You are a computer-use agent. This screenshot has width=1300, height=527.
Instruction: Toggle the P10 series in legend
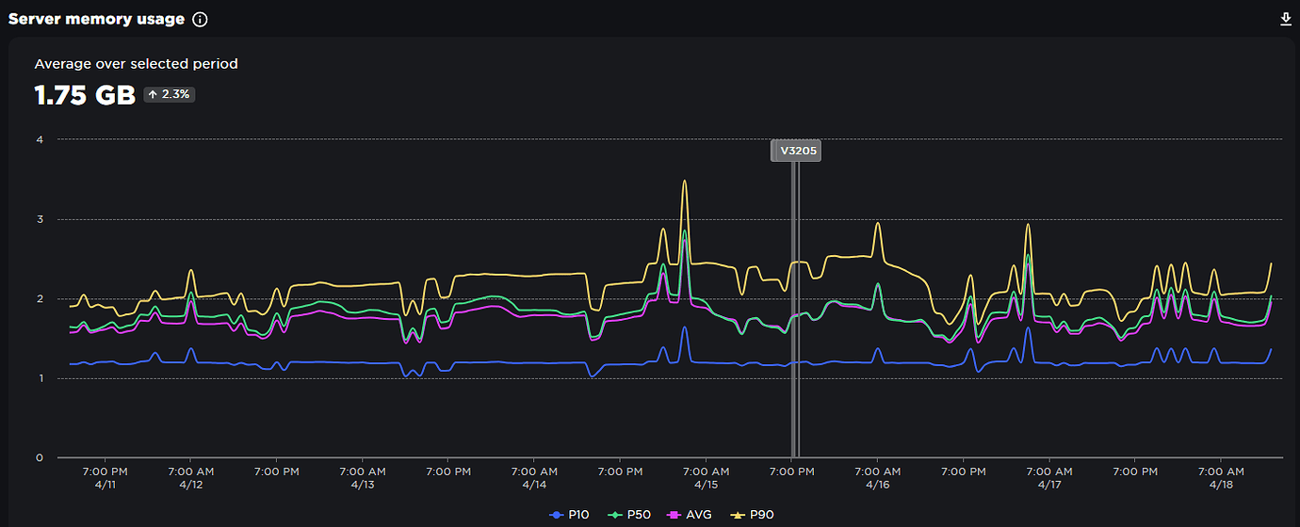(569, 515)
